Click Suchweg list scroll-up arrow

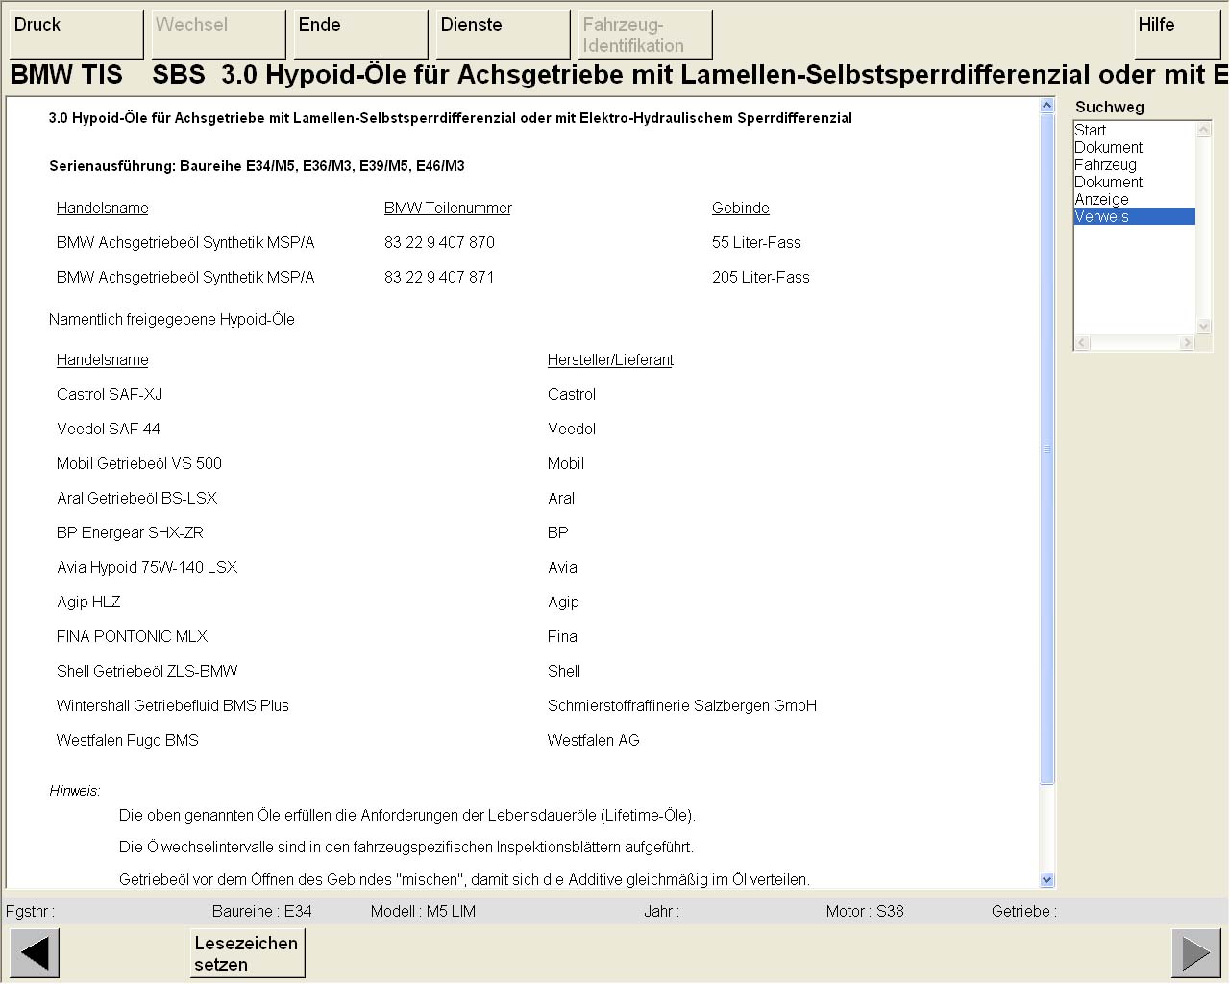[x=1204, y=129]
